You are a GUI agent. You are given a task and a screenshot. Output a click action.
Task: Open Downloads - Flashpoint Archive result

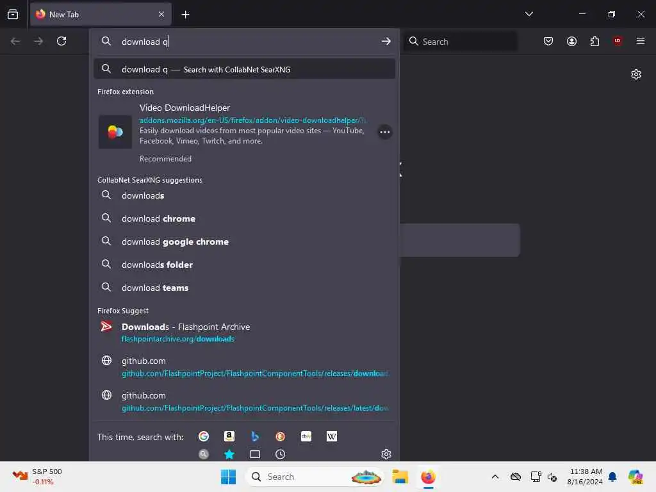tap(244, 332)
